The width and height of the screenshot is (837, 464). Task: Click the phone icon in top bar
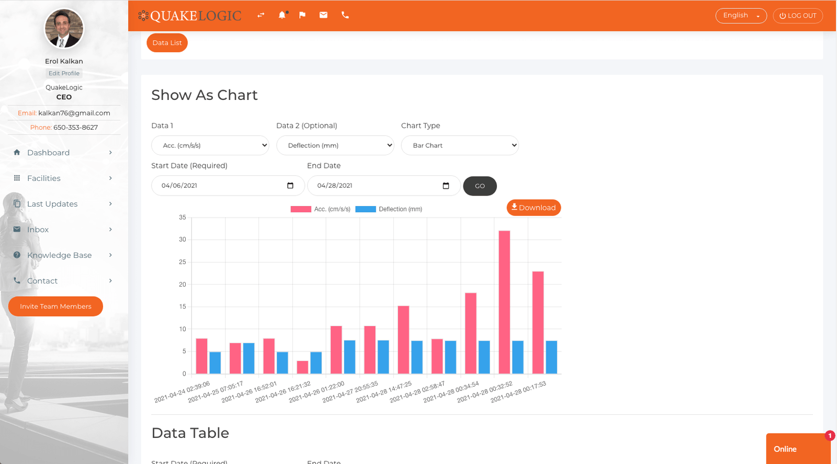tap(345, 15)
